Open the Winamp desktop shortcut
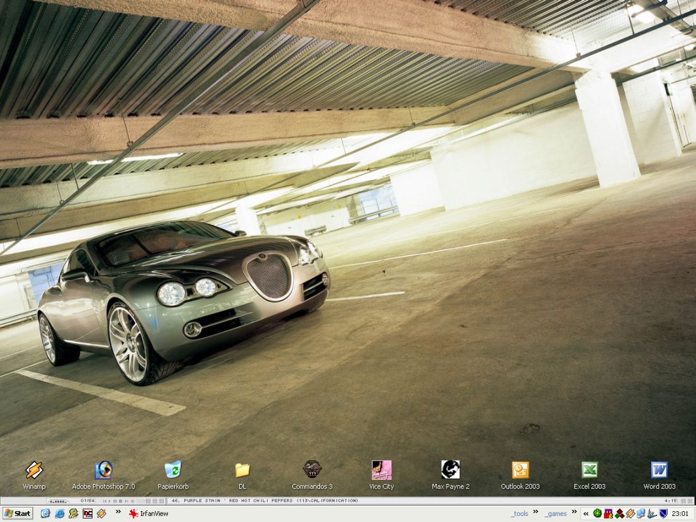The width and height of the screenshot is (696, 522). click(34, 470)
